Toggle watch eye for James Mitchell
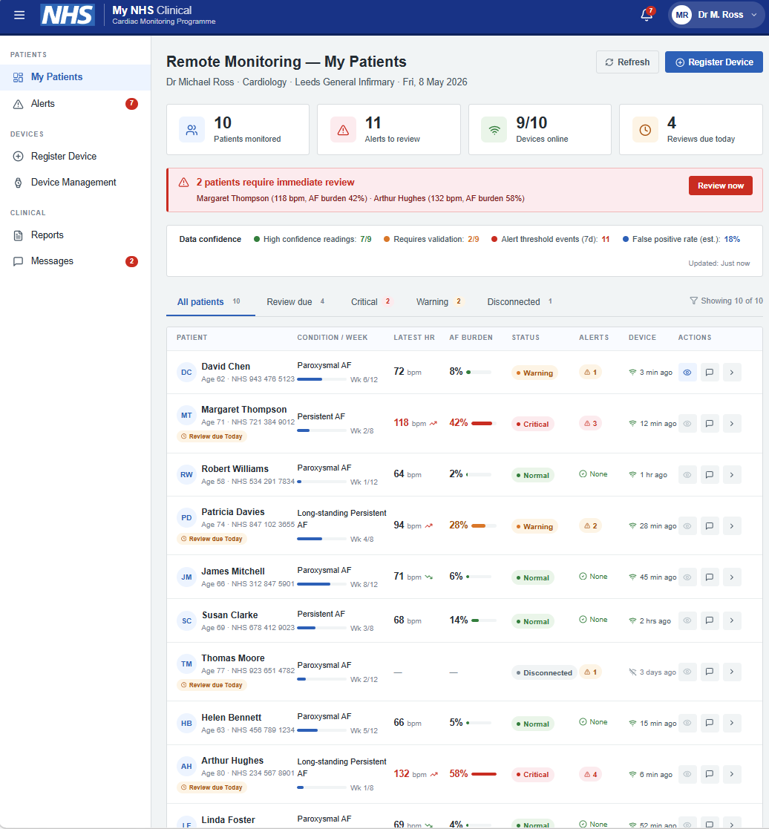The image size is (769, 829). (687, 577)
